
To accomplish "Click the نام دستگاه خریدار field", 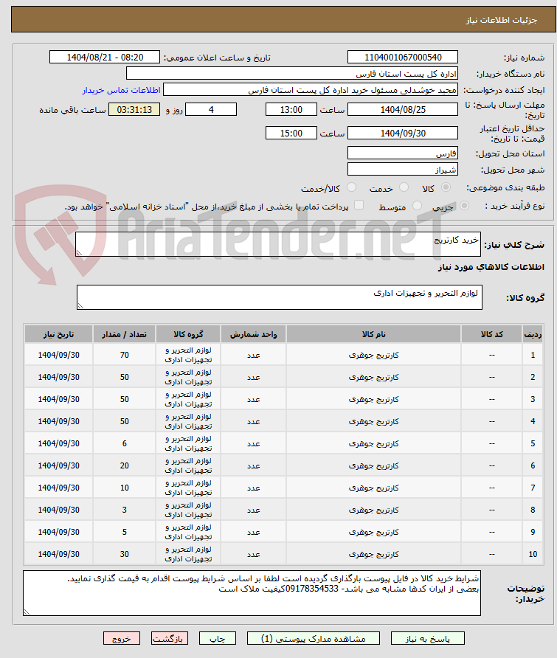I will point(291,74).
